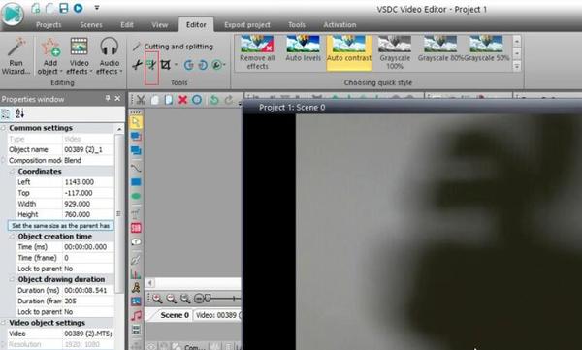This screenshot has width=582, height=350.
Task: Click the Run Wizard magic wand icon
Action: coord(16,48)
